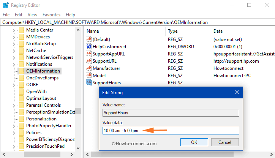
Task: Select the Model string value icon
Action: pos(89,75)
